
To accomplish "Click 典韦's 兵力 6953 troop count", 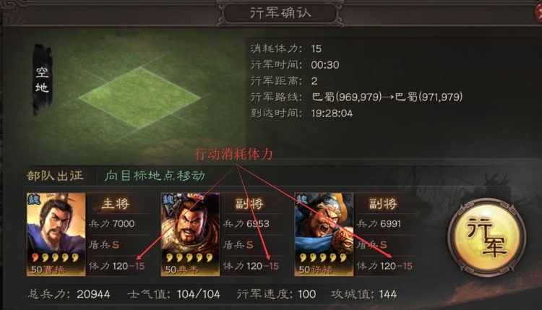I will coord(246,223).
